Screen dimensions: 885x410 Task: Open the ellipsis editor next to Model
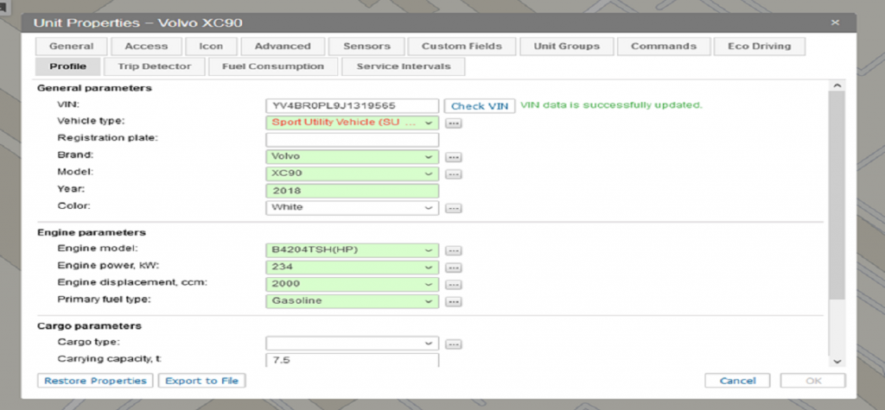(455, 174)
